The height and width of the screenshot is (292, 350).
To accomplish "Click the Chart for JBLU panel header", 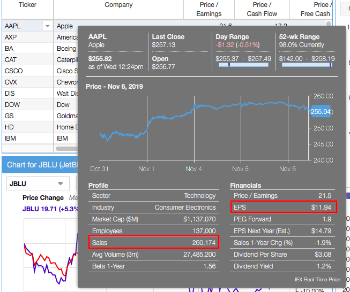I will pos(40,165).
